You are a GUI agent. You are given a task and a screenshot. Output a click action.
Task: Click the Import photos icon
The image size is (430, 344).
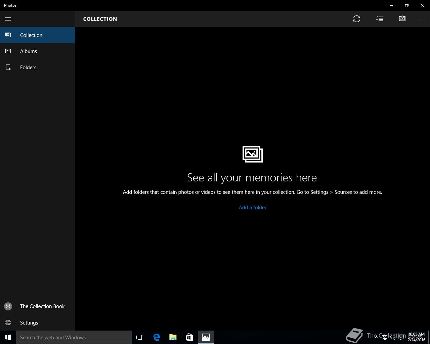tap(402, 19)
